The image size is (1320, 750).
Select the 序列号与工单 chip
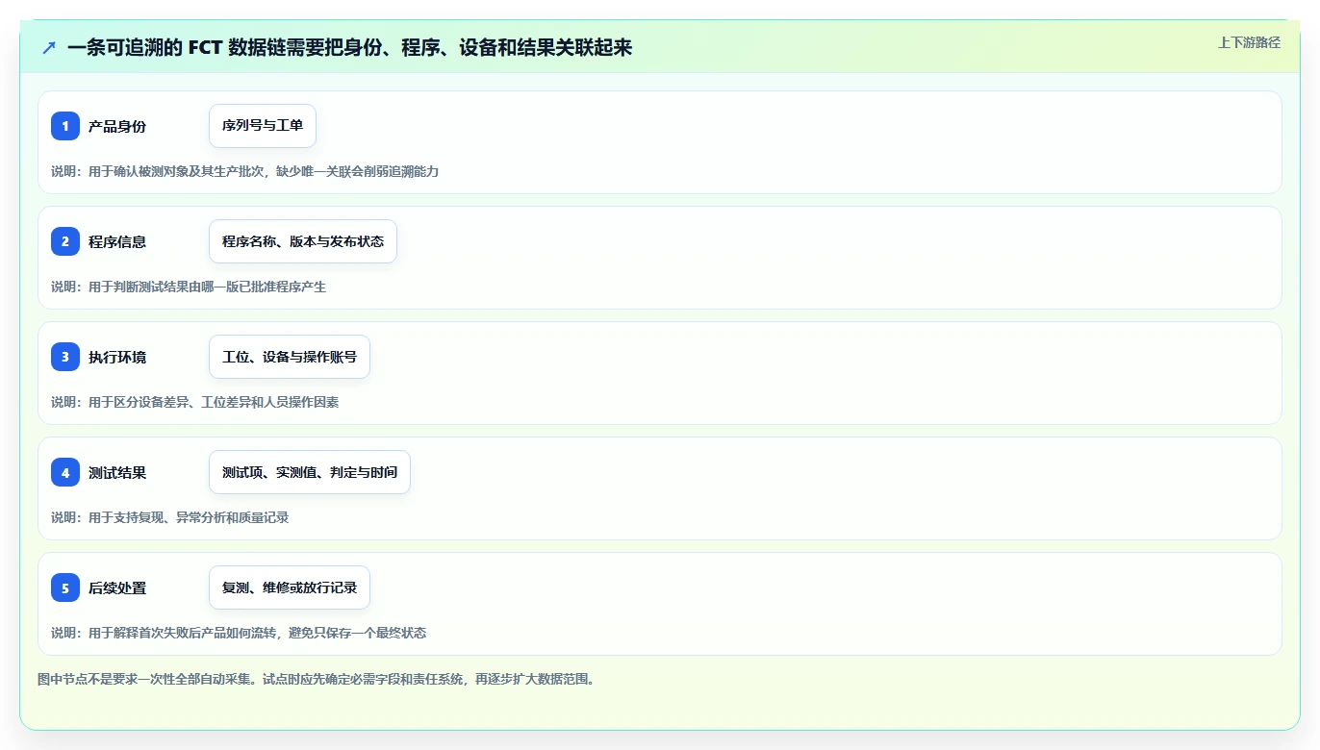pyautogui.click(x=263, y=126)
